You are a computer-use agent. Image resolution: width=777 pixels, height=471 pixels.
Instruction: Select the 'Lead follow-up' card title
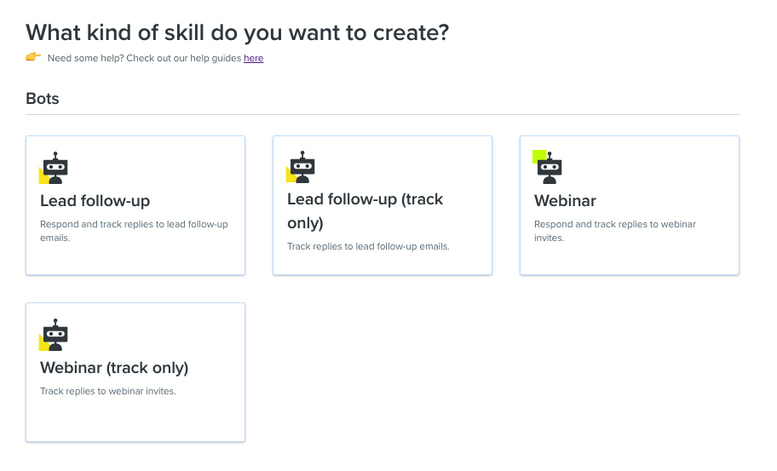click(95, 201)
